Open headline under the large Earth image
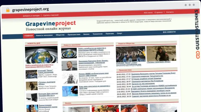 [x=39, y=66]
